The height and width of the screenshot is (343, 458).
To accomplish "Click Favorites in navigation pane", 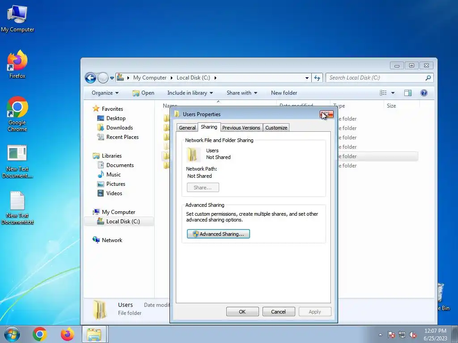I will (112, 109).
